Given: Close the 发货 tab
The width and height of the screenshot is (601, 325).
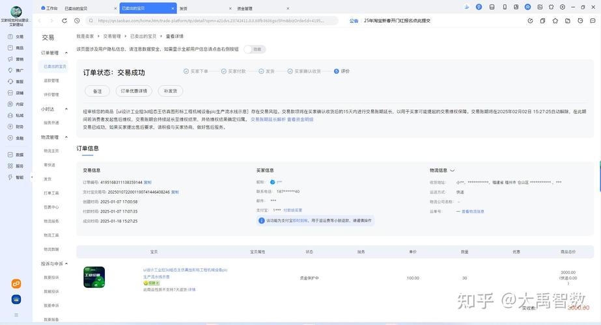Looking at the screenshot, I should pyautogui.click(x=231, y=8).
